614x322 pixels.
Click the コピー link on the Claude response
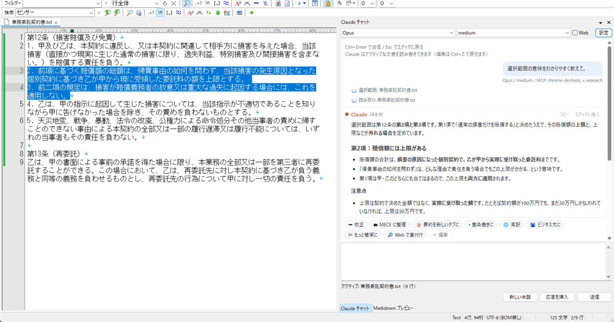click(x=564, y=114)
